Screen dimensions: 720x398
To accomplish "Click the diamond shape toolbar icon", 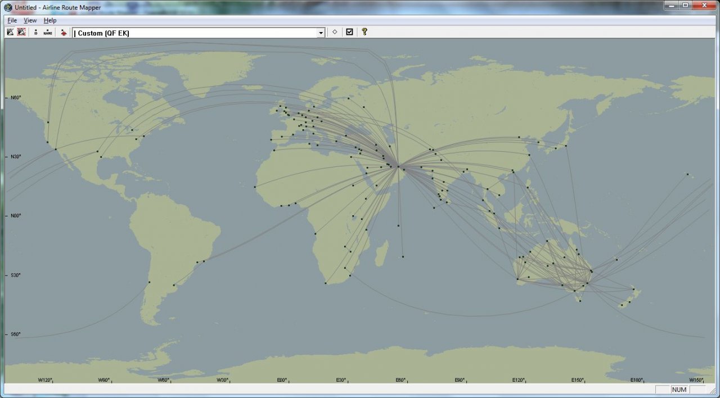I will [335, 32].
